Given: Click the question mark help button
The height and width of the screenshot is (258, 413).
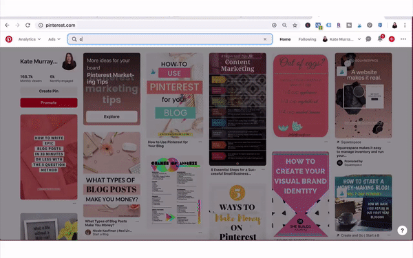Looking at the screenshot, I should [x=402, y=230].
